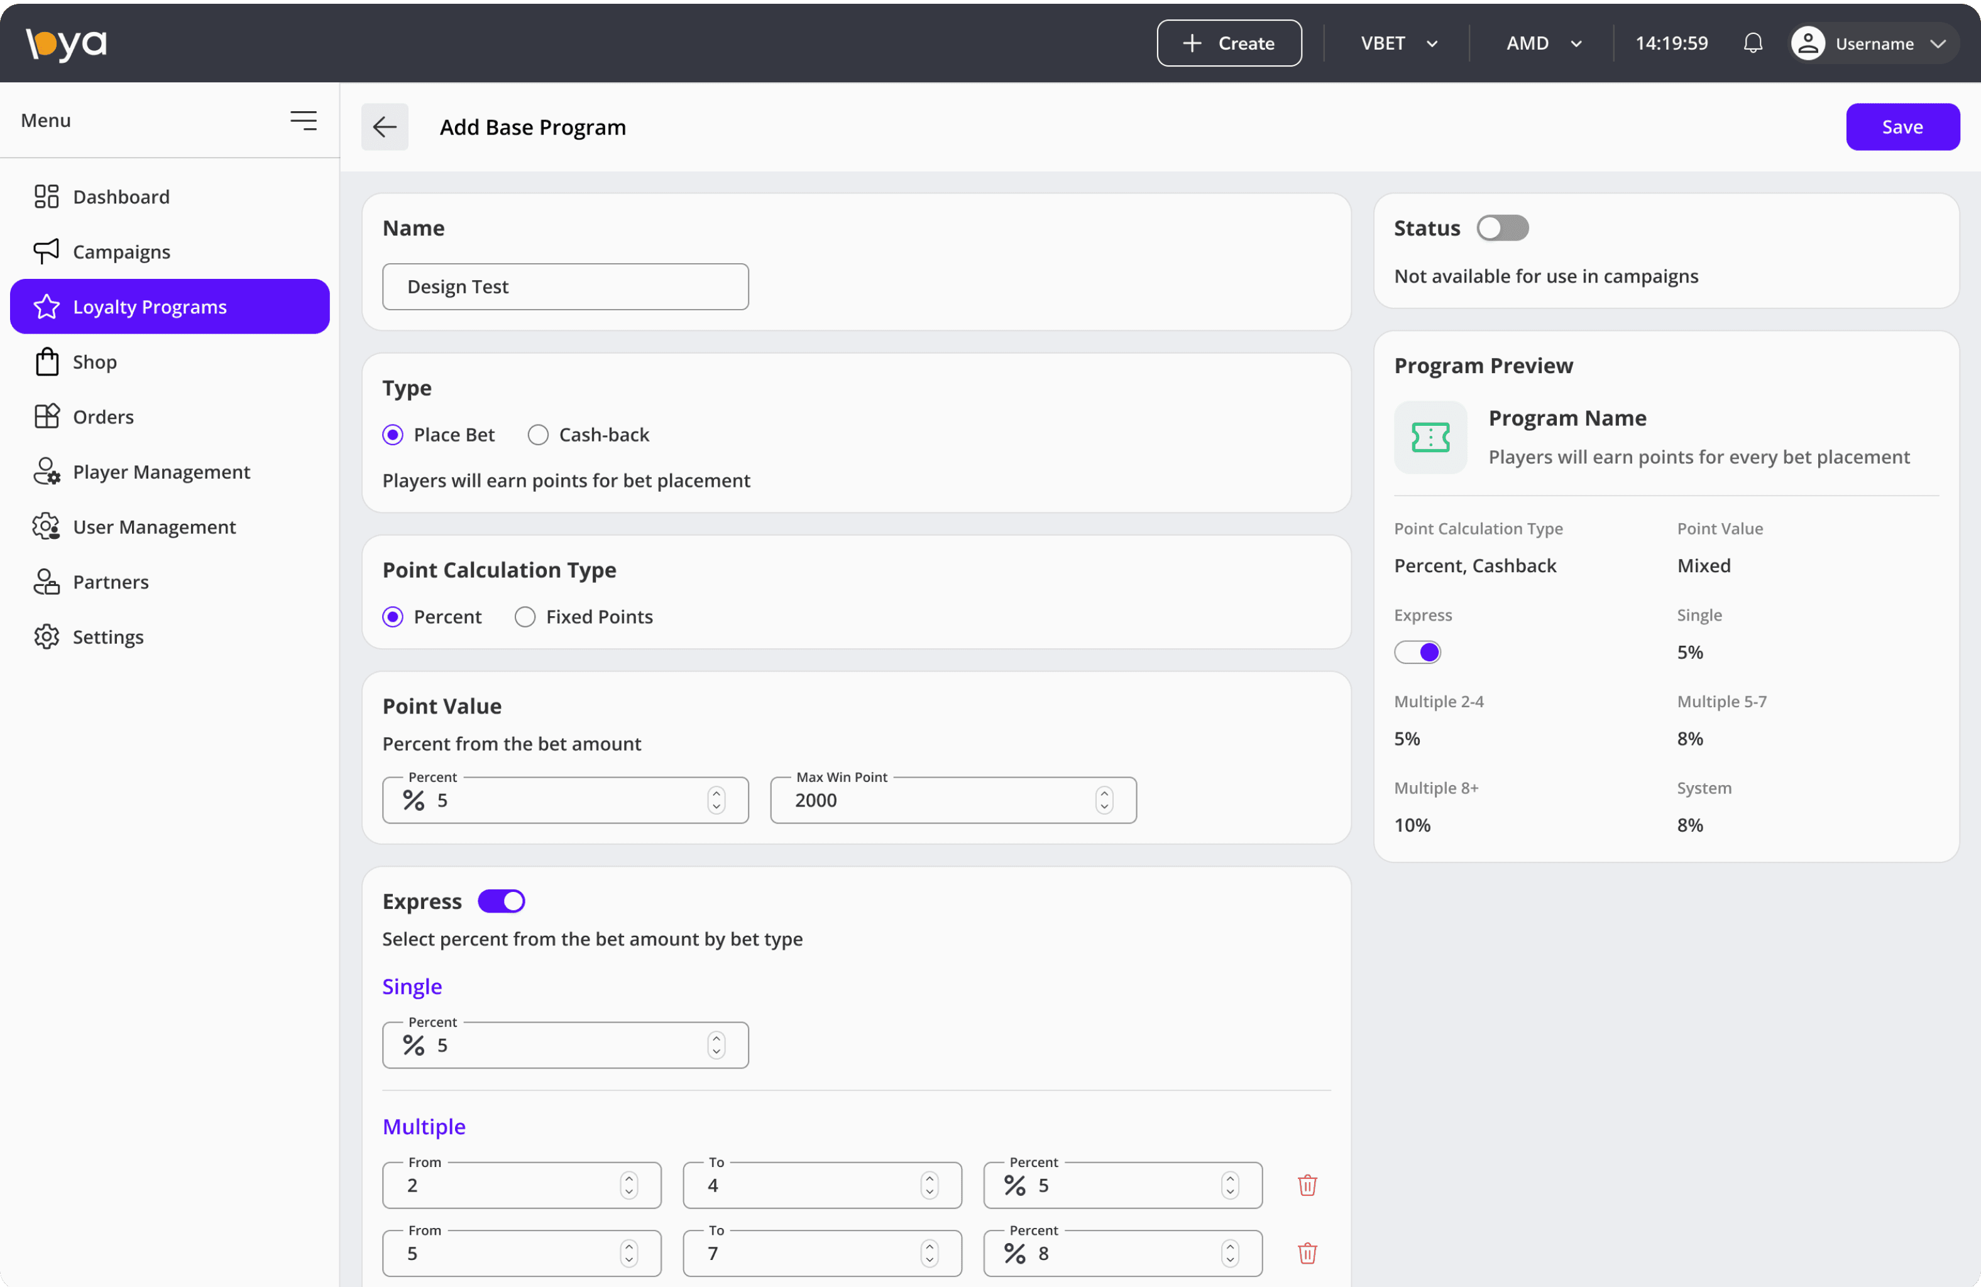The width and height of the screenshot is (1981, 1287).
Task: Click the Create button
Action: pos(1229,43)
